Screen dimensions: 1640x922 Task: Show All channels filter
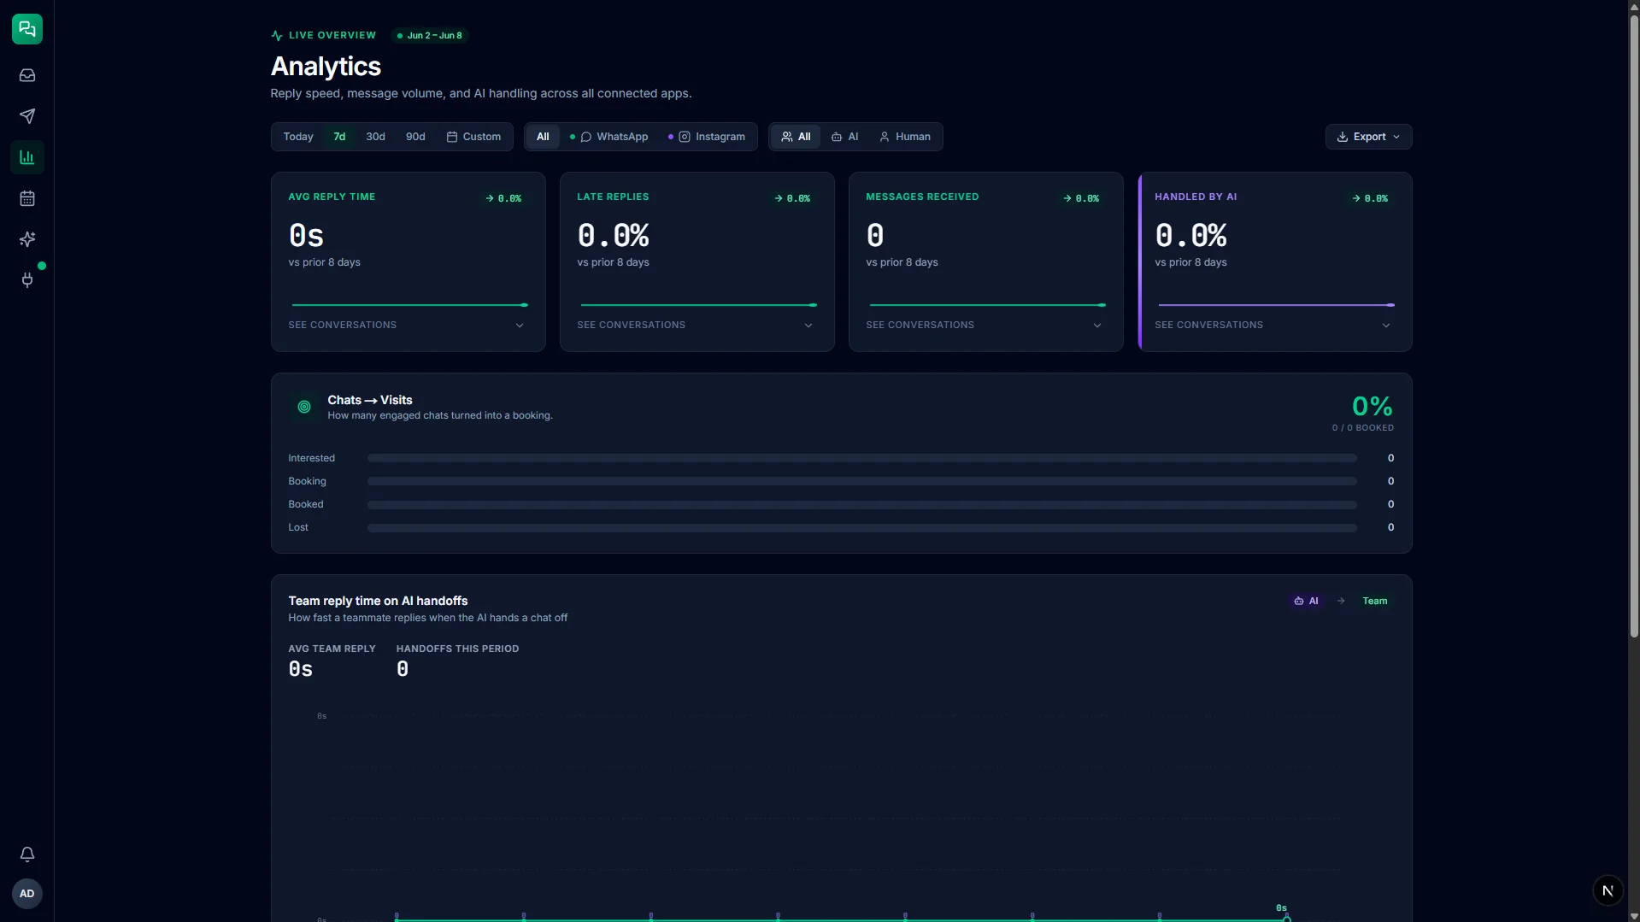click(x=543, y=137)
